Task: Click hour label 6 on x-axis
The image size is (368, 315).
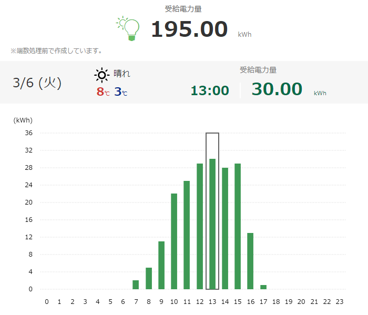Action: point(123,302)
